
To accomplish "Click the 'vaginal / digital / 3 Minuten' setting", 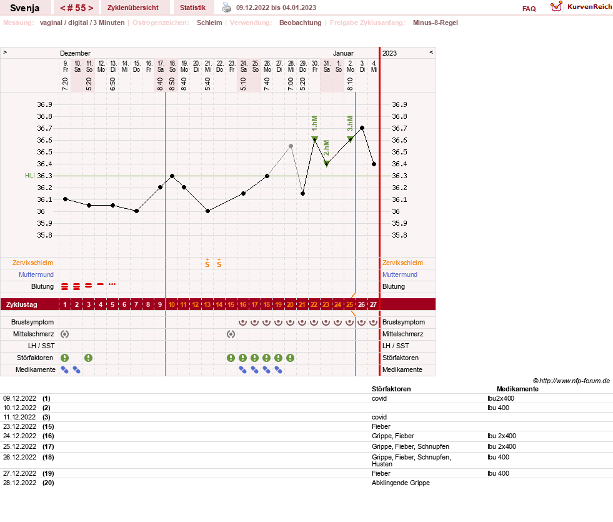I will (x=82, y=23).
